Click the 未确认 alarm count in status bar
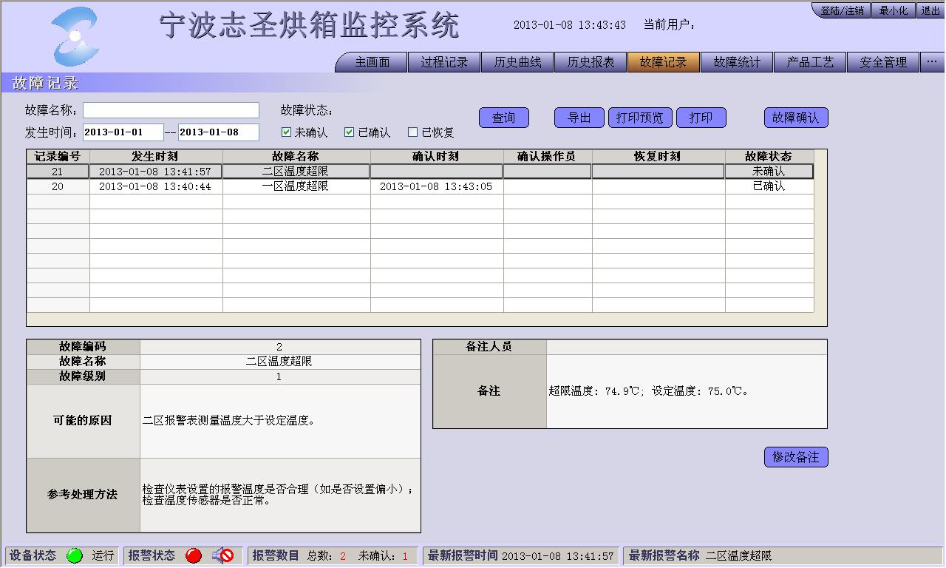The width and height of the screenshot is (946, 568). [405, 556]
